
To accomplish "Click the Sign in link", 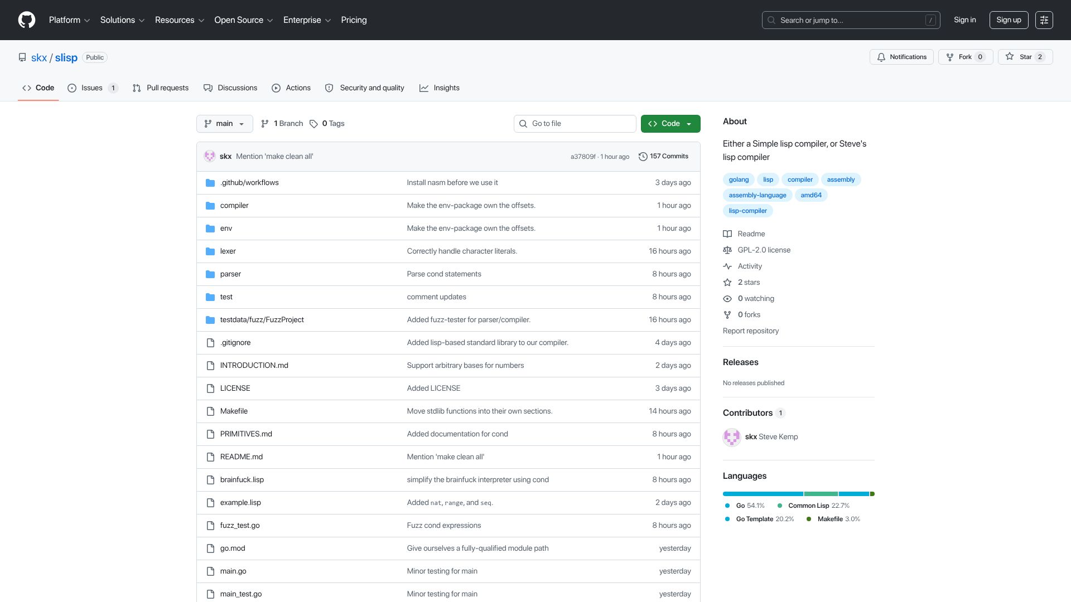I will 964,20.
